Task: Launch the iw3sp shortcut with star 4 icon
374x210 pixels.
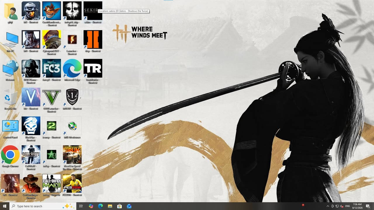Action: point(52,155)
